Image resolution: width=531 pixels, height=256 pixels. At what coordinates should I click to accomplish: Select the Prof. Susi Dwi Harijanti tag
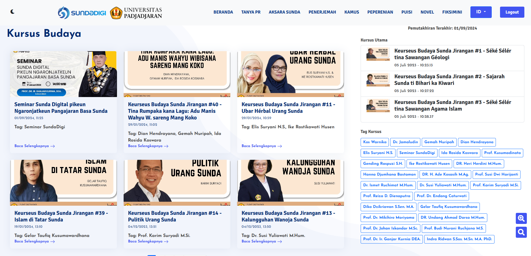point(497,174)
